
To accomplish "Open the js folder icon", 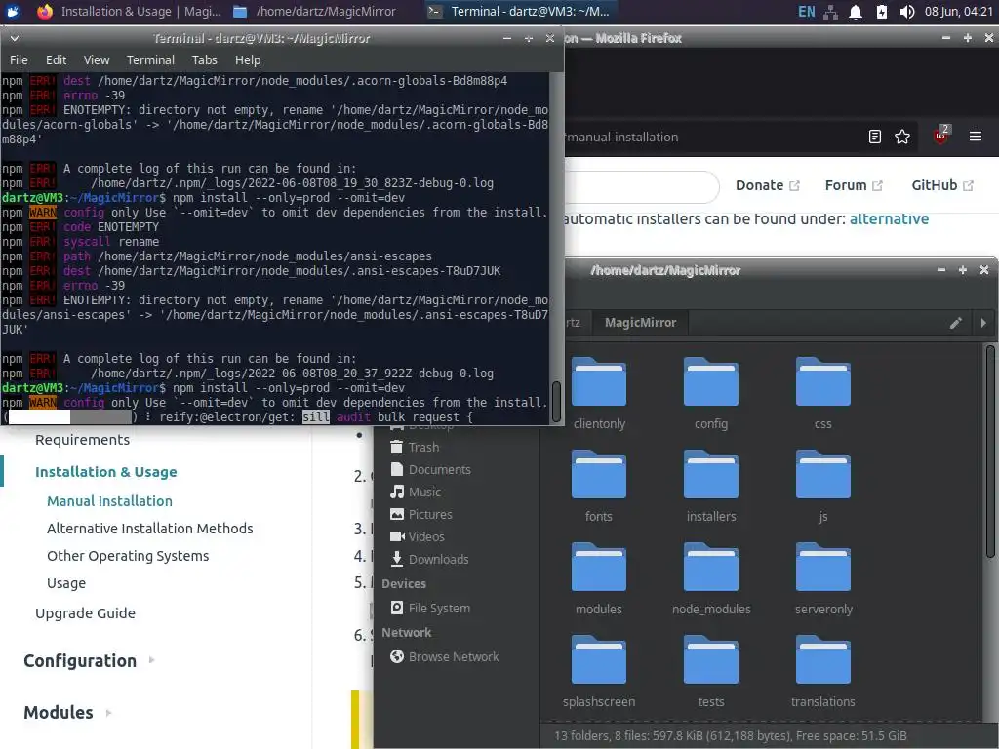I will (x=823, y=475).
